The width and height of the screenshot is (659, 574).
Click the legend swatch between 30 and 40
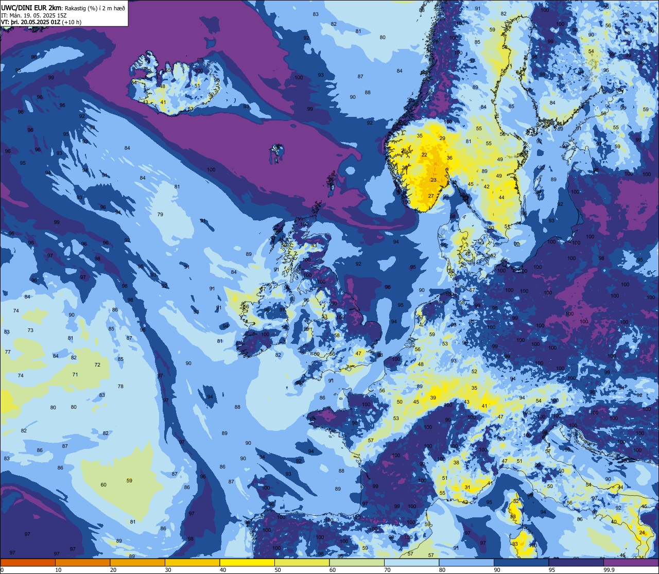coord(192,562)
